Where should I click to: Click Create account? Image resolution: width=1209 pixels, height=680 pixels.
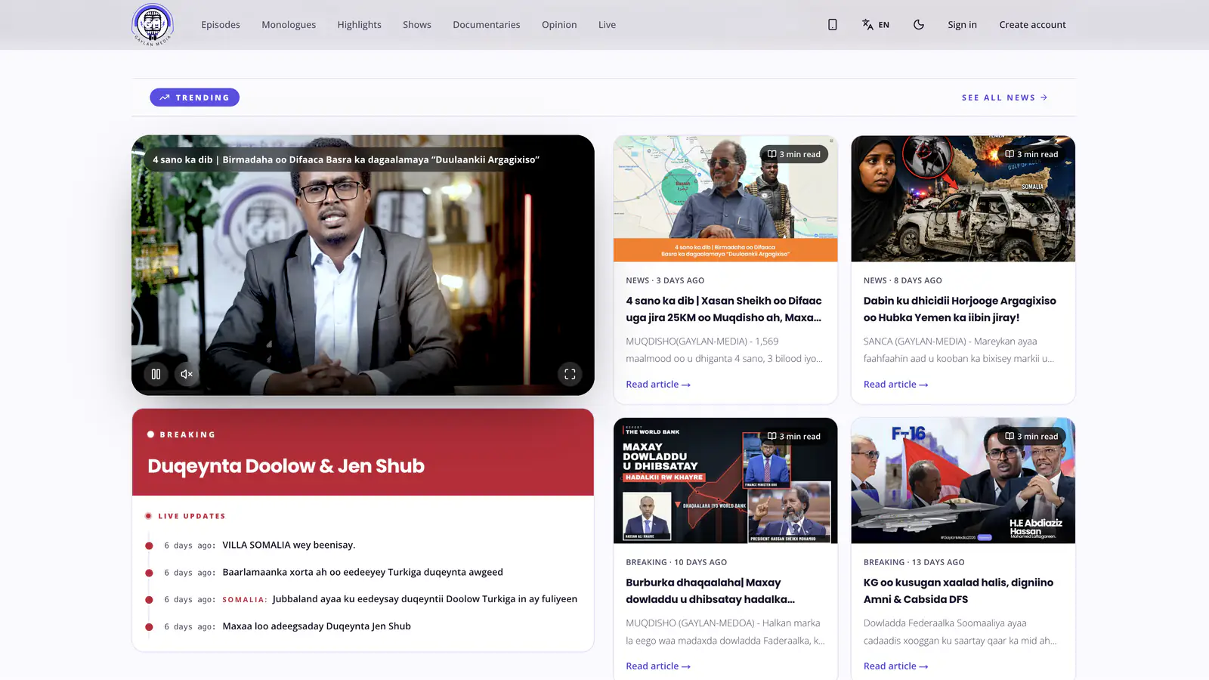coord(1032,25)
